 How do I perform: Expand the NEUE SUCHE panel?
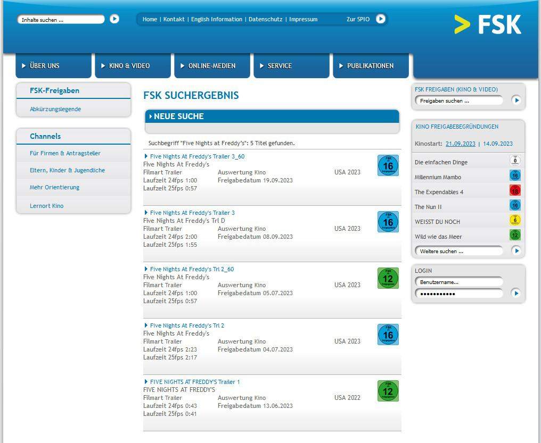click(179, 116)
